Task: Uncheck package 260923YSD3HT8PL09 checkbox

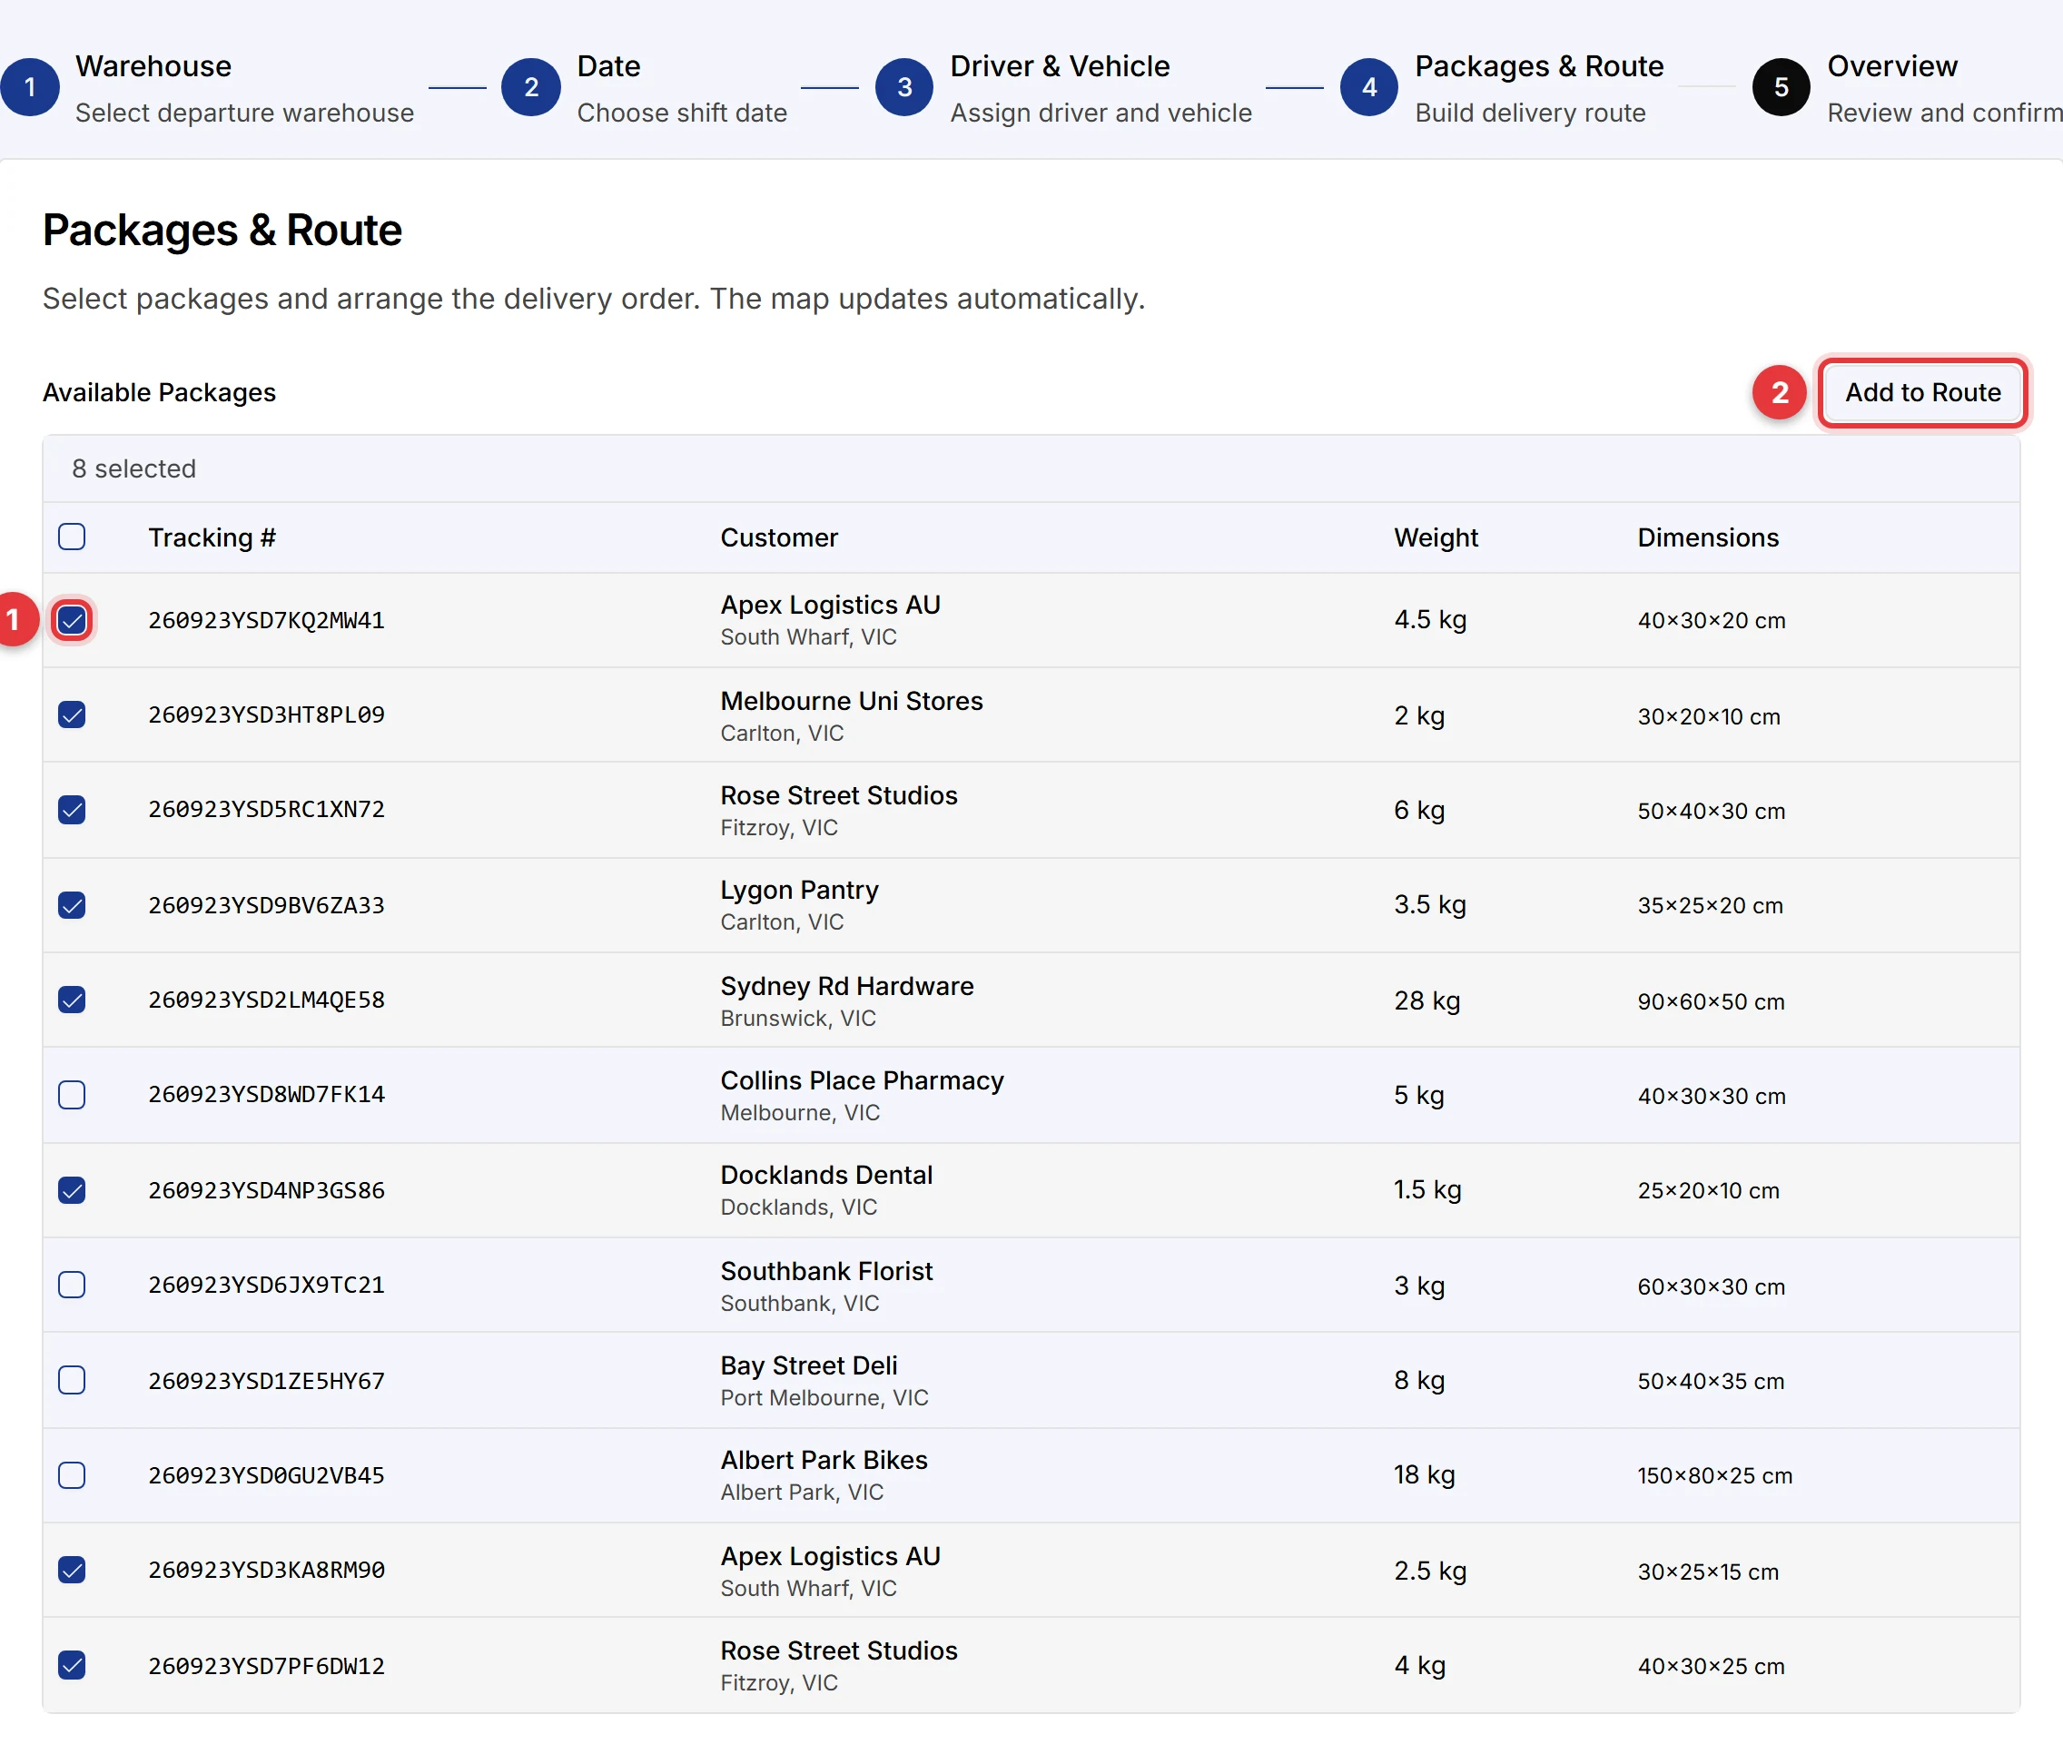Action: (72, 714)
